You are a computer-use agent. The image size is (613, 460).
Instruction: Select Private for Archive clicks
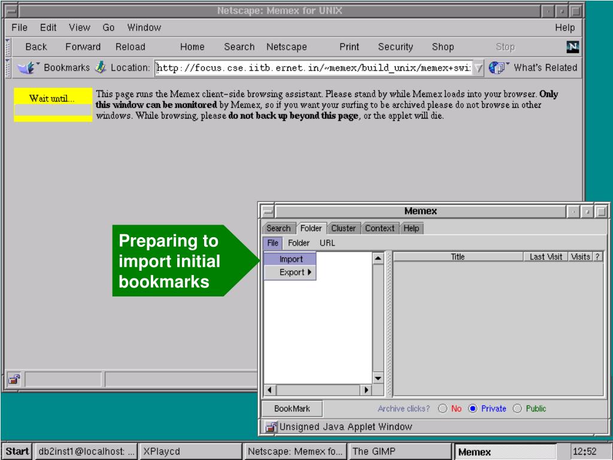pyautogui.click(x=473, y=408)
